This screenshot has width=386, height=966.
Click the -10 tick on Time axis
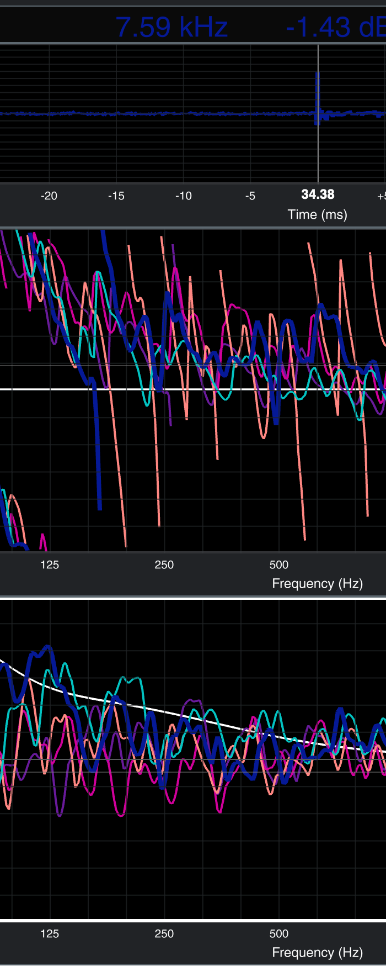pyautogui.click(x=183, y=196)
